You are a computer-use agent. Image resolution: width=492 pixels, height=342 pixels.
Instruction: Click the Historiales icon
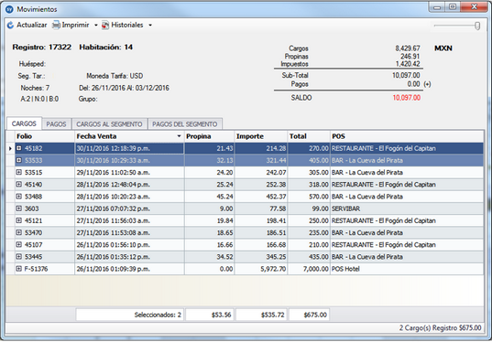click(x=105, y=25)
